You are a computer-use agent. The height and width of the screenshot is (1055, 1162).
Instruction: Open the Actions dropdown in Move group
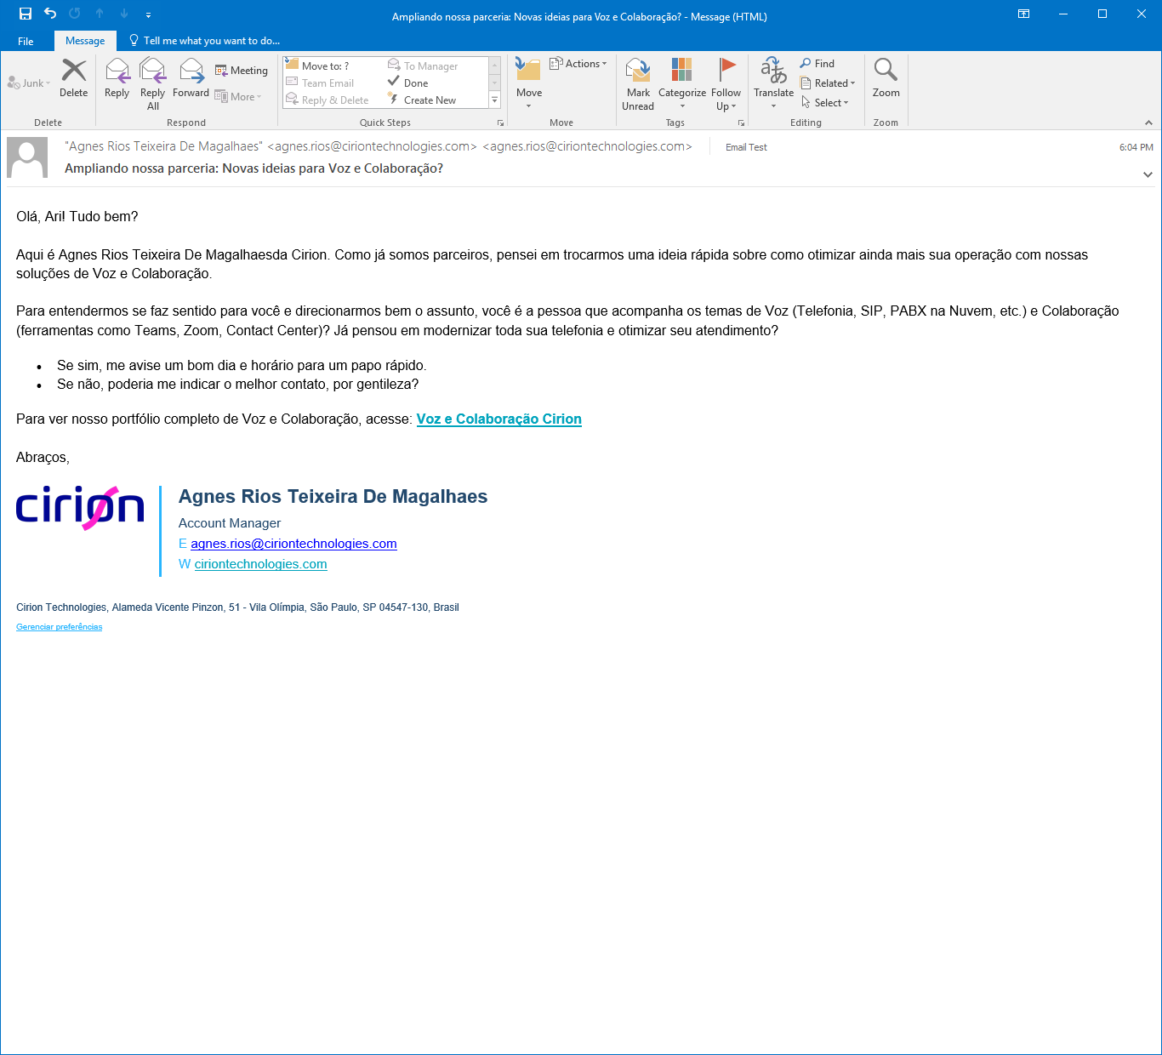tap(578, 64)
